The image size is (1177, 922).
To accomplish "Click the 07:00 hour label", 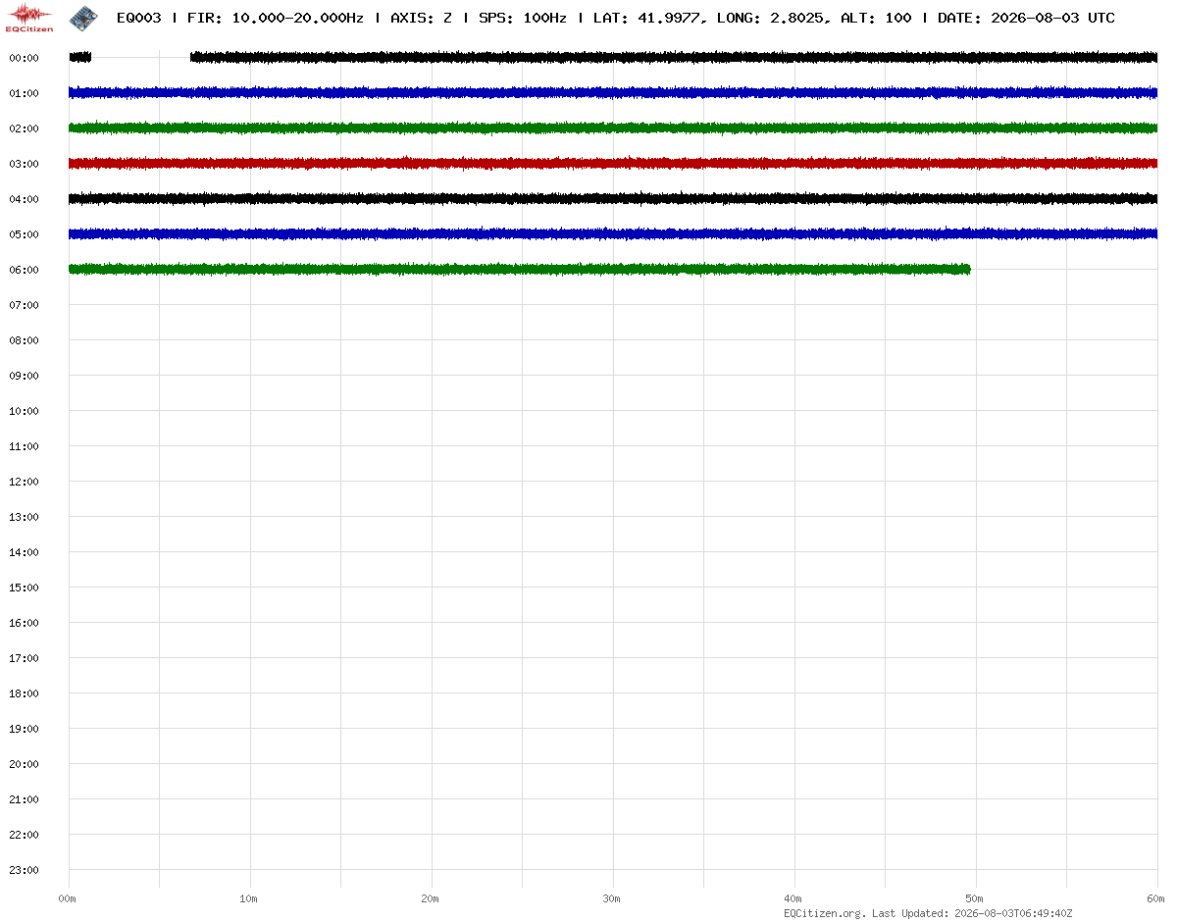I will click(24, 305).
